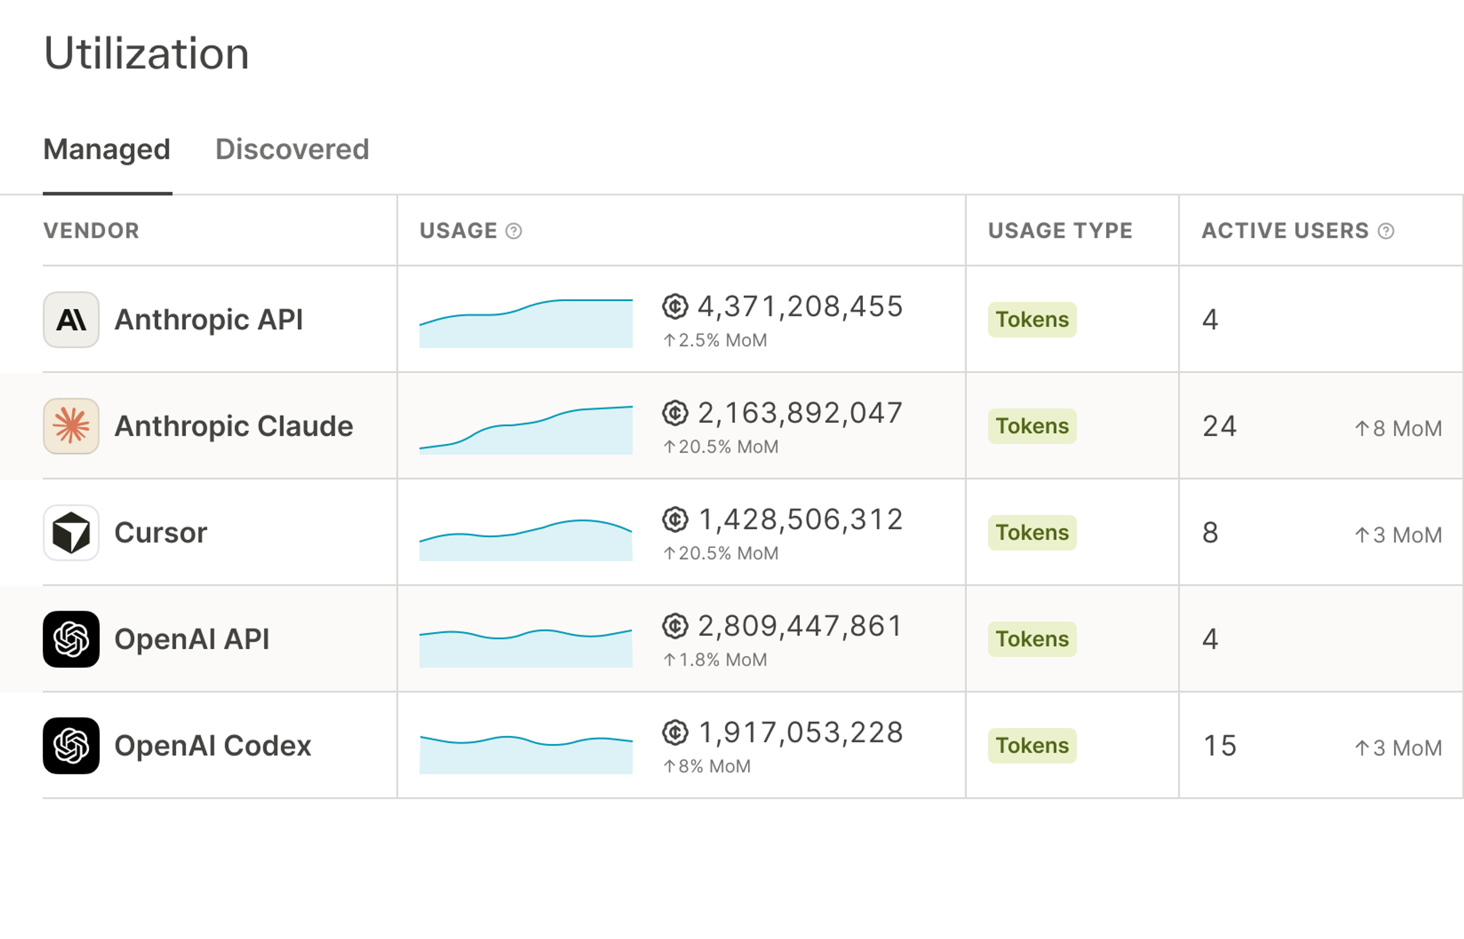Click Tokens badge in Cursor row
Image resolution: width=1464 pixels, height=939 pixels.
coord(1032,533)
